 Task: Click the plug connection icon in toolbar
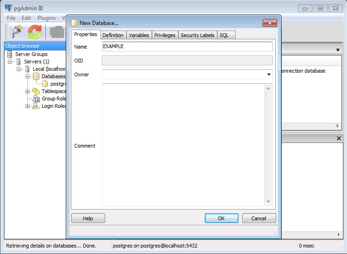(17, 32)
